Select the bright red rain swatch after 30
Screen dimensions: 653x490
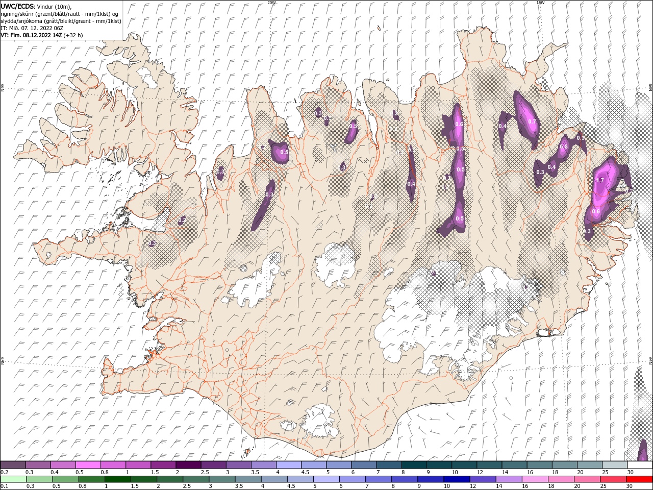[639, 479]
